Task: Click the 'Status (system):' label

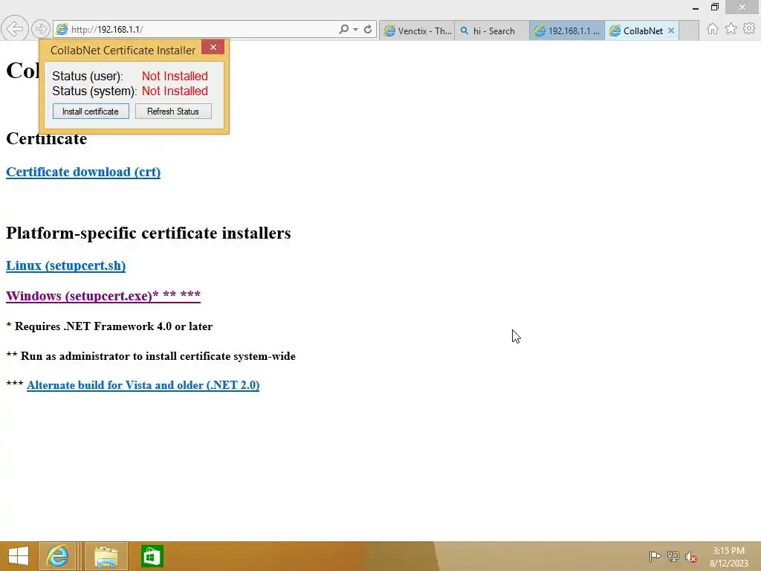Action: (x=94, y=91)
